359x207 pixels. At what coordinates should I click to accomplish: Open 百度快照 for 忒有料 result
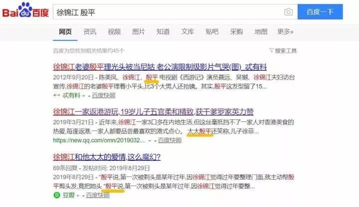[104, 96]
